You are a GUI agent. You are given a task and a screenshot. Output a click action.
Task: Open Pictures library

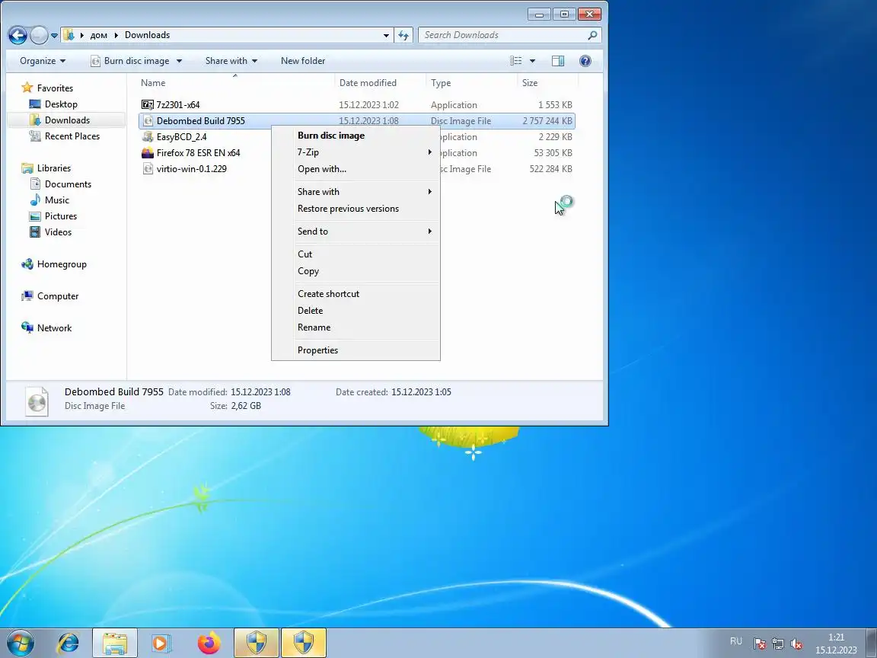point(53,216)
